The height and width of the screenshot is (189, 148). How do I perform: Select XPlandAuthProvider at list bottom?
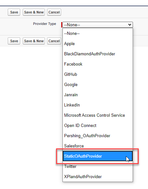point(98,177)
